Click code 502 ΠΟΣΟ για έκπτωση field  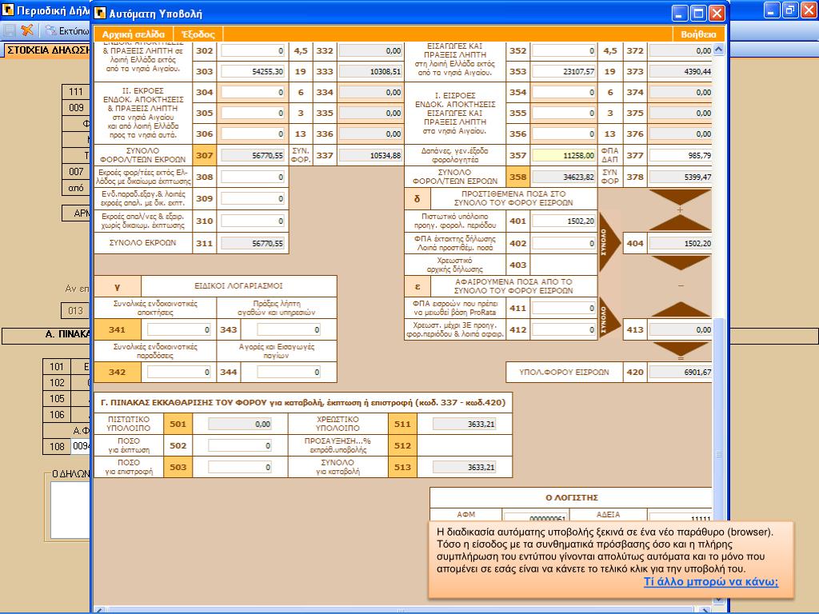[x=240, y=446]
